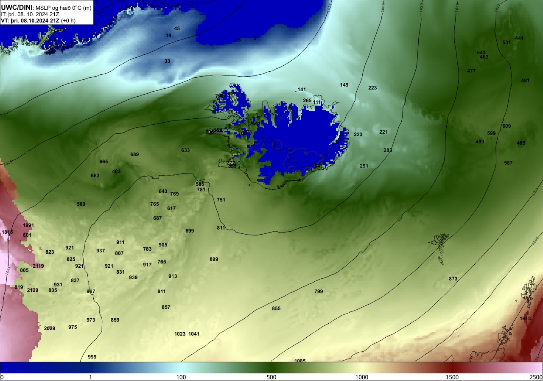Click the value 441 in the upper right
Image resolution: width=543 pixels, height=381 pixels.
(x=519, y=38)
